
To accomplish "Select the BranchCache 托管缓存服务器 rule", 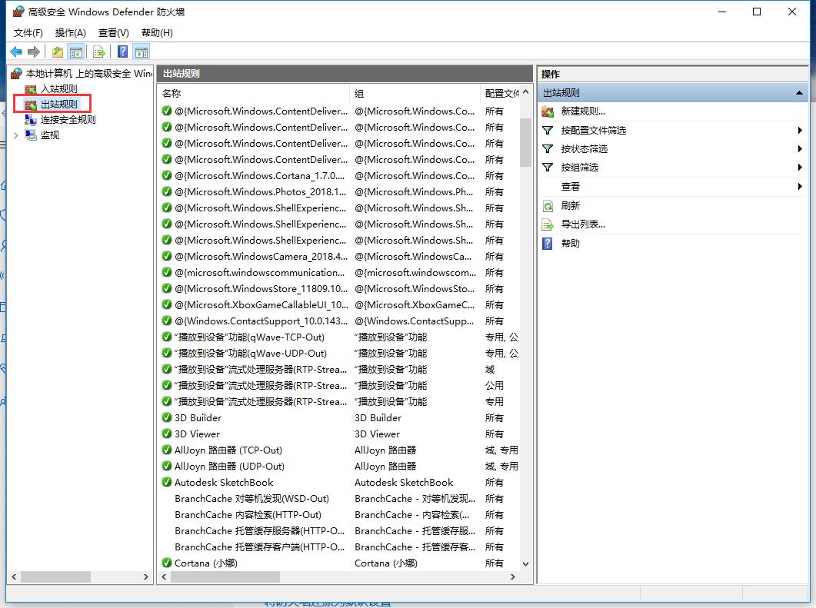I will [x=260, y=530].
